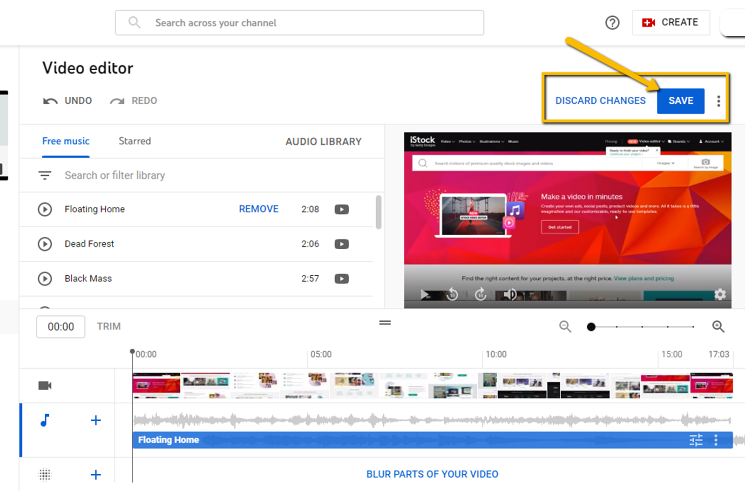Play preview of Floating Home track

pyautogui.click(x=45, y=209)
